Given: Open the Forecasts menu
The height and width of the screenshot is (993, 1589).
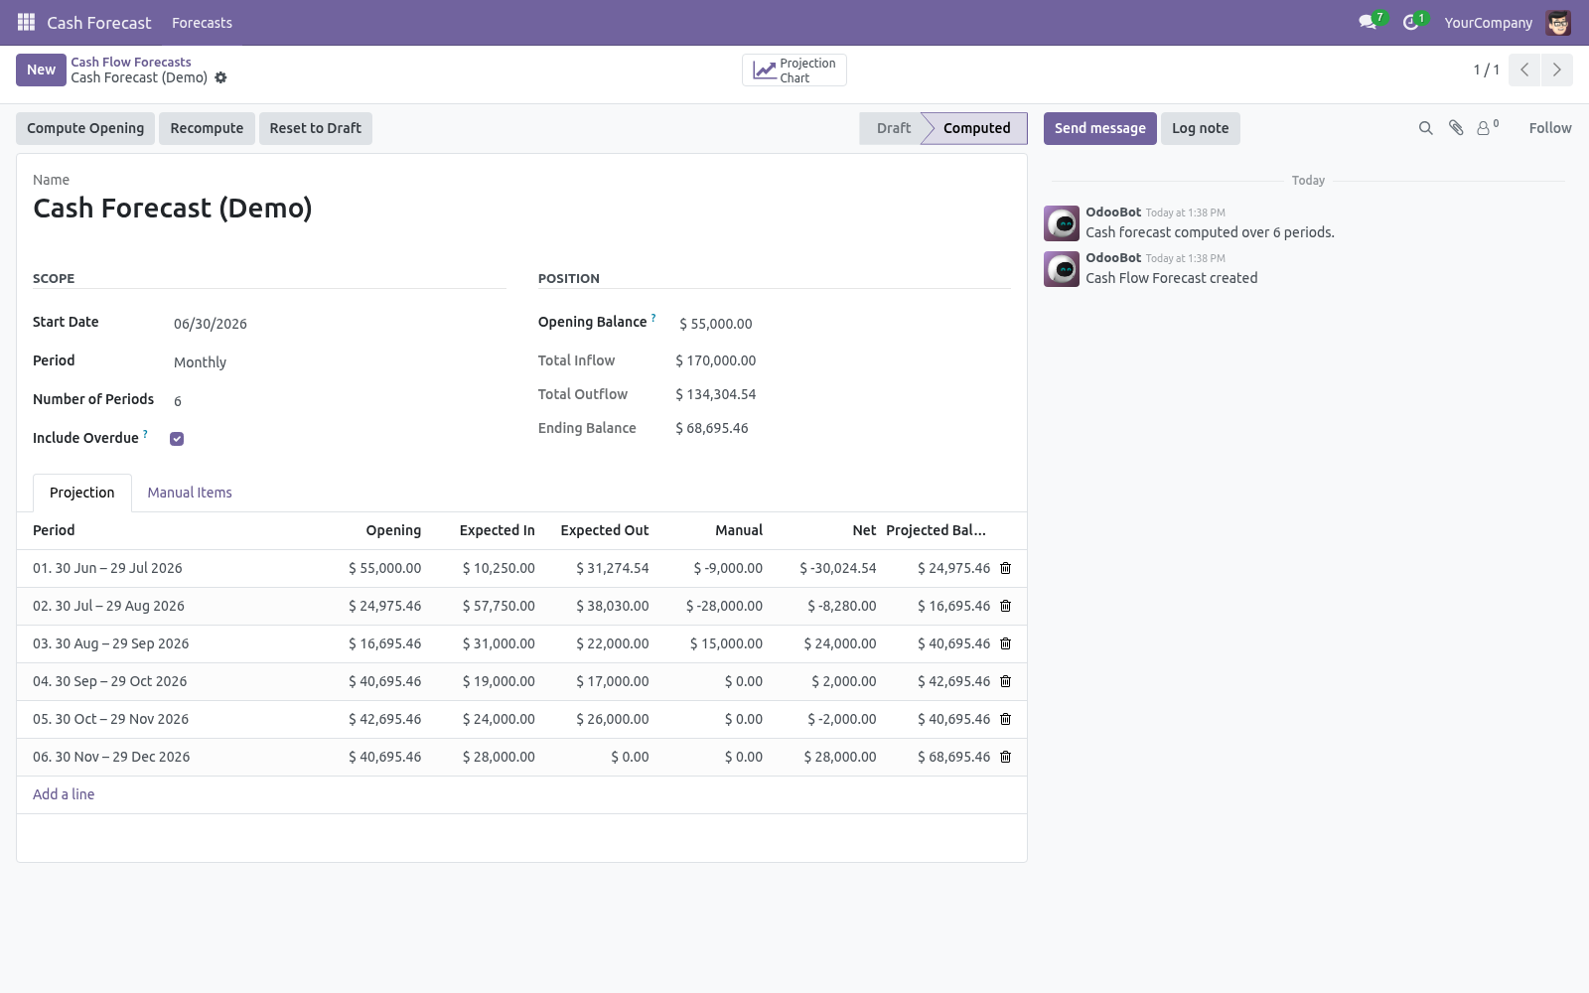Looking at the screenshot, I should pyautogui.click(x=202, y=23).
